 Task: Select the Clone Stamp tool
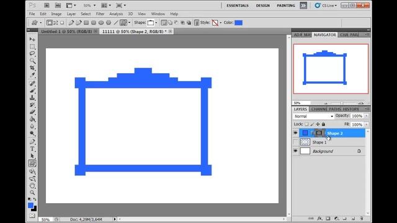pyautogui.click(x=32, y=98)
